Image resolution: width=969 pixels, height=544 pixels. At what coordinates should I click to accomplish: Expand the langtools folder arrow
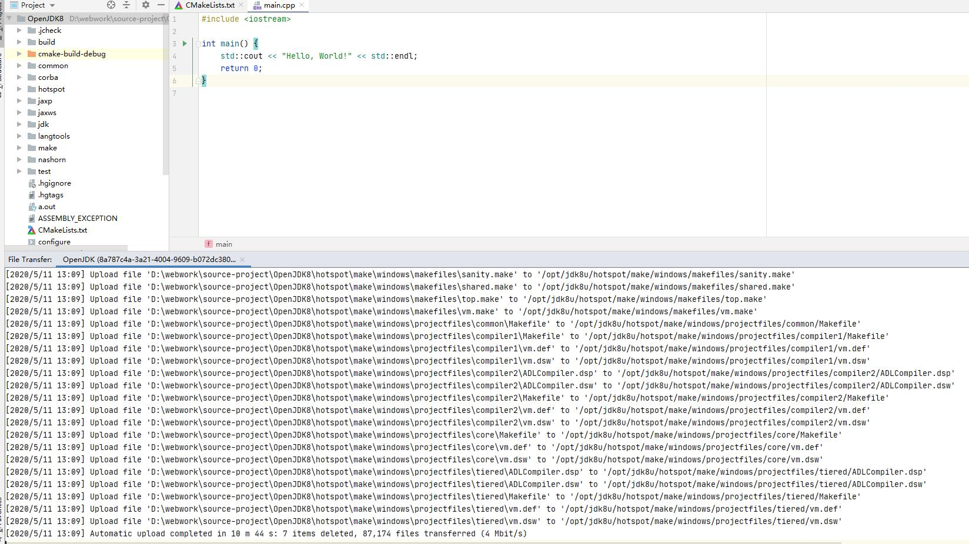[x=19, y=136]
